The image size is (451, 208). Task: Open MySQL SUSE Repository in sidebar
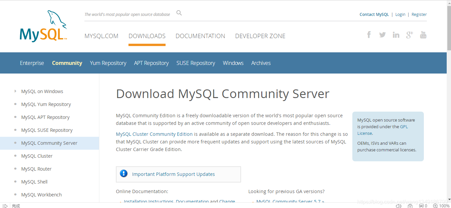click(47, 130)
